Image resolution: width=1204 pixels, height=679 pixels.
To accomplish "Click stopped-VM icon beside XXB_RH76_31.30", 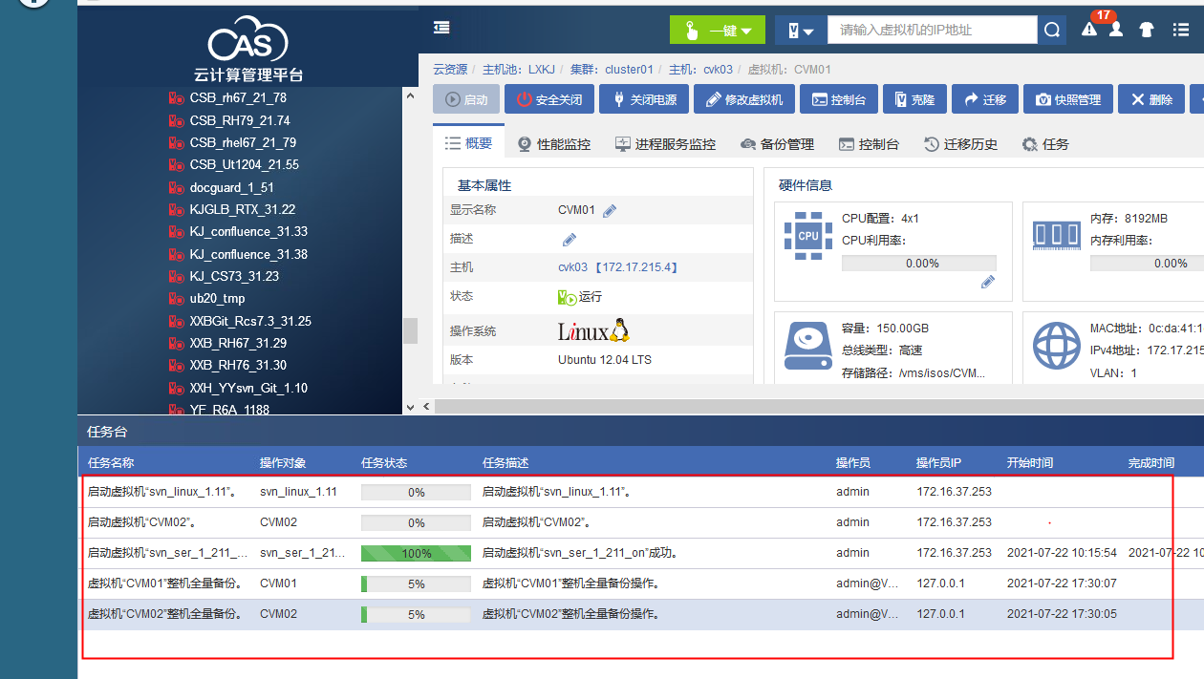I will point(176,365).
